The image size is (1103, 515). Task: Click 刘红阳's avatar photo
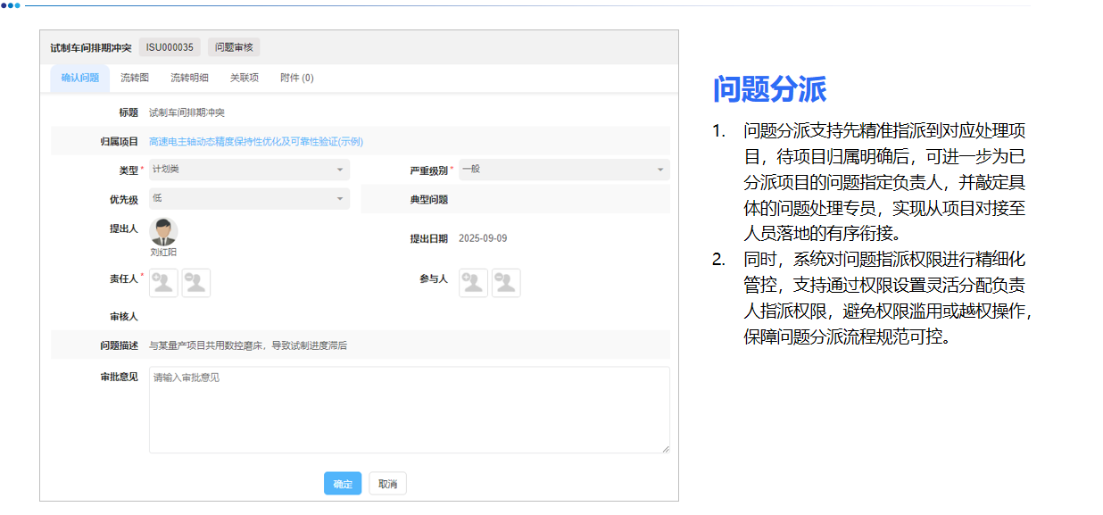pos(163,230)
